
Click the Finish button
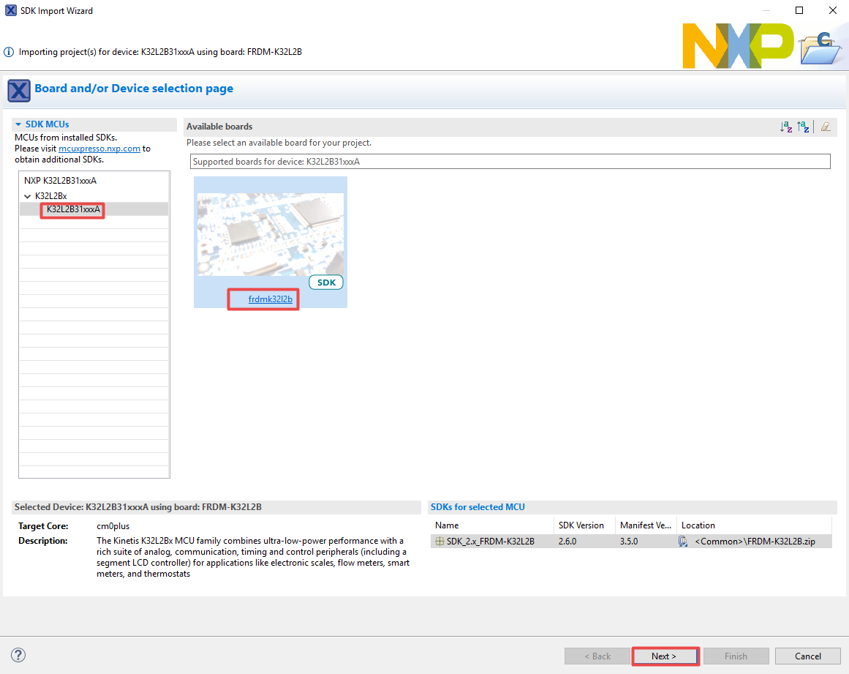[x=736, y=656]
